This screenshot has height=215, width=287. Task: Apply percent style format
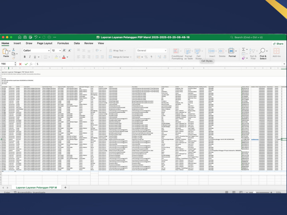(146, 57)
